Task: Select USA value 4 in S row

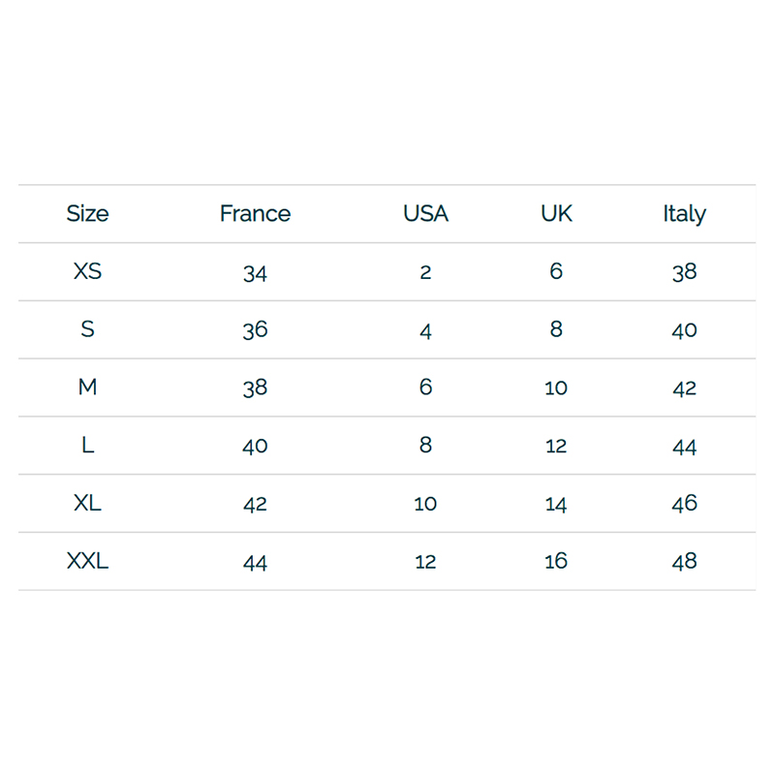Action: [425, 331]
